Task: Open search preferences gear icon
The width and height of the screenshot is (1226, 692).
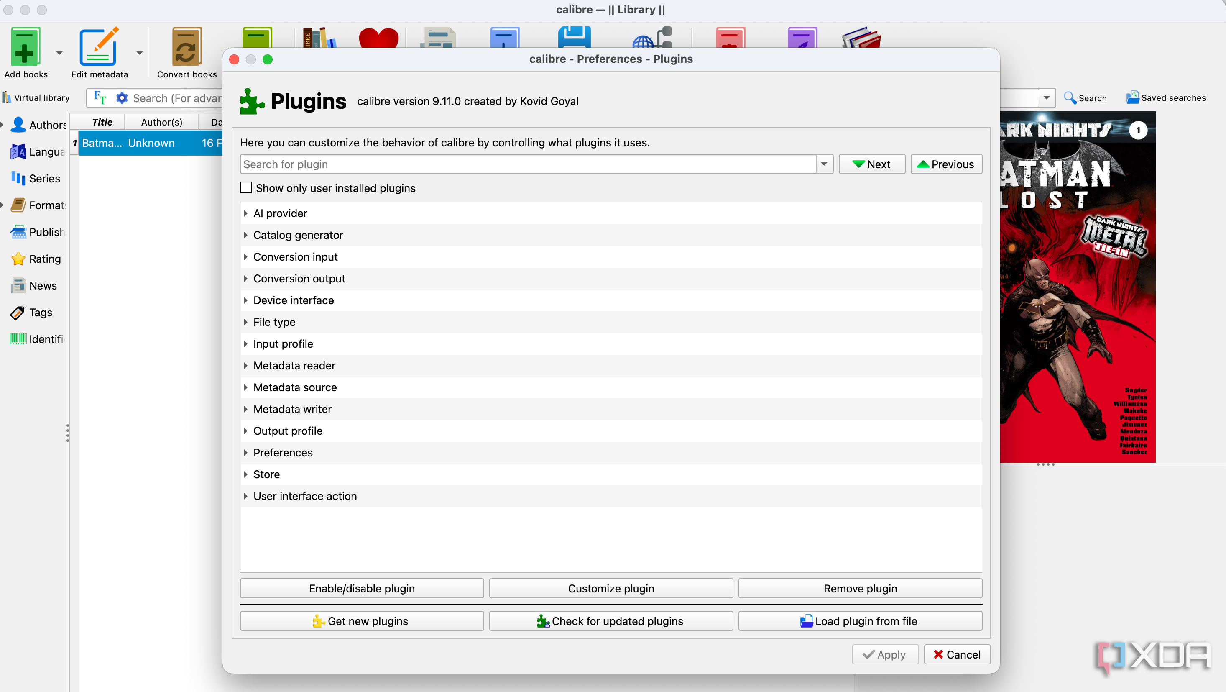Action: (x=122, y=97)
